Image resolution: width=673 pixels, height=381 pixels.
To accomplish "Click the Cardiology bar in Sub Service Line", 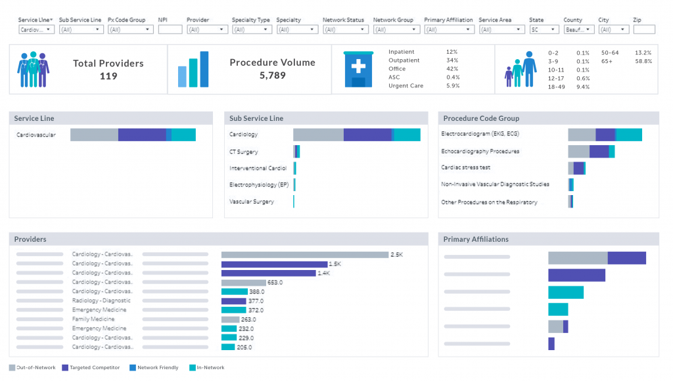I will (355, 135).
